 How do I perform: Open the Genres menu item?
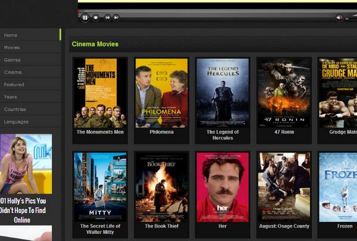[x=30, y=60]
